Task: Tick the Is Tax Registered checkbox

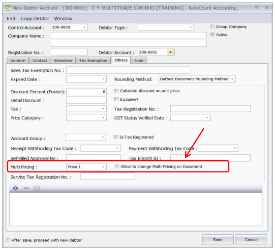Action: tap(116, 137)
